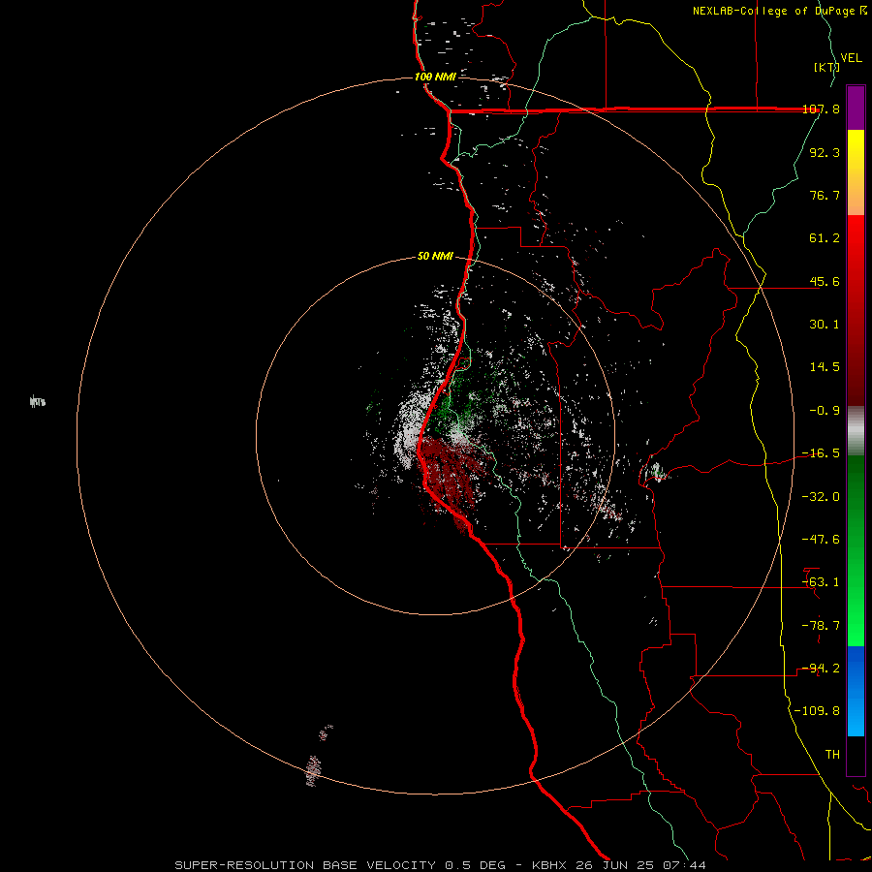The height and width of the screenshot is (872, 872).
Task: Select the 45.6 legend value
Action: click(x=825, y=281)
